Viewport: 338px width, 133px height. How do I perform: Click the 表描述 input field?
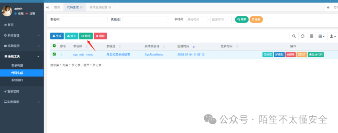[x=145, y=20]
